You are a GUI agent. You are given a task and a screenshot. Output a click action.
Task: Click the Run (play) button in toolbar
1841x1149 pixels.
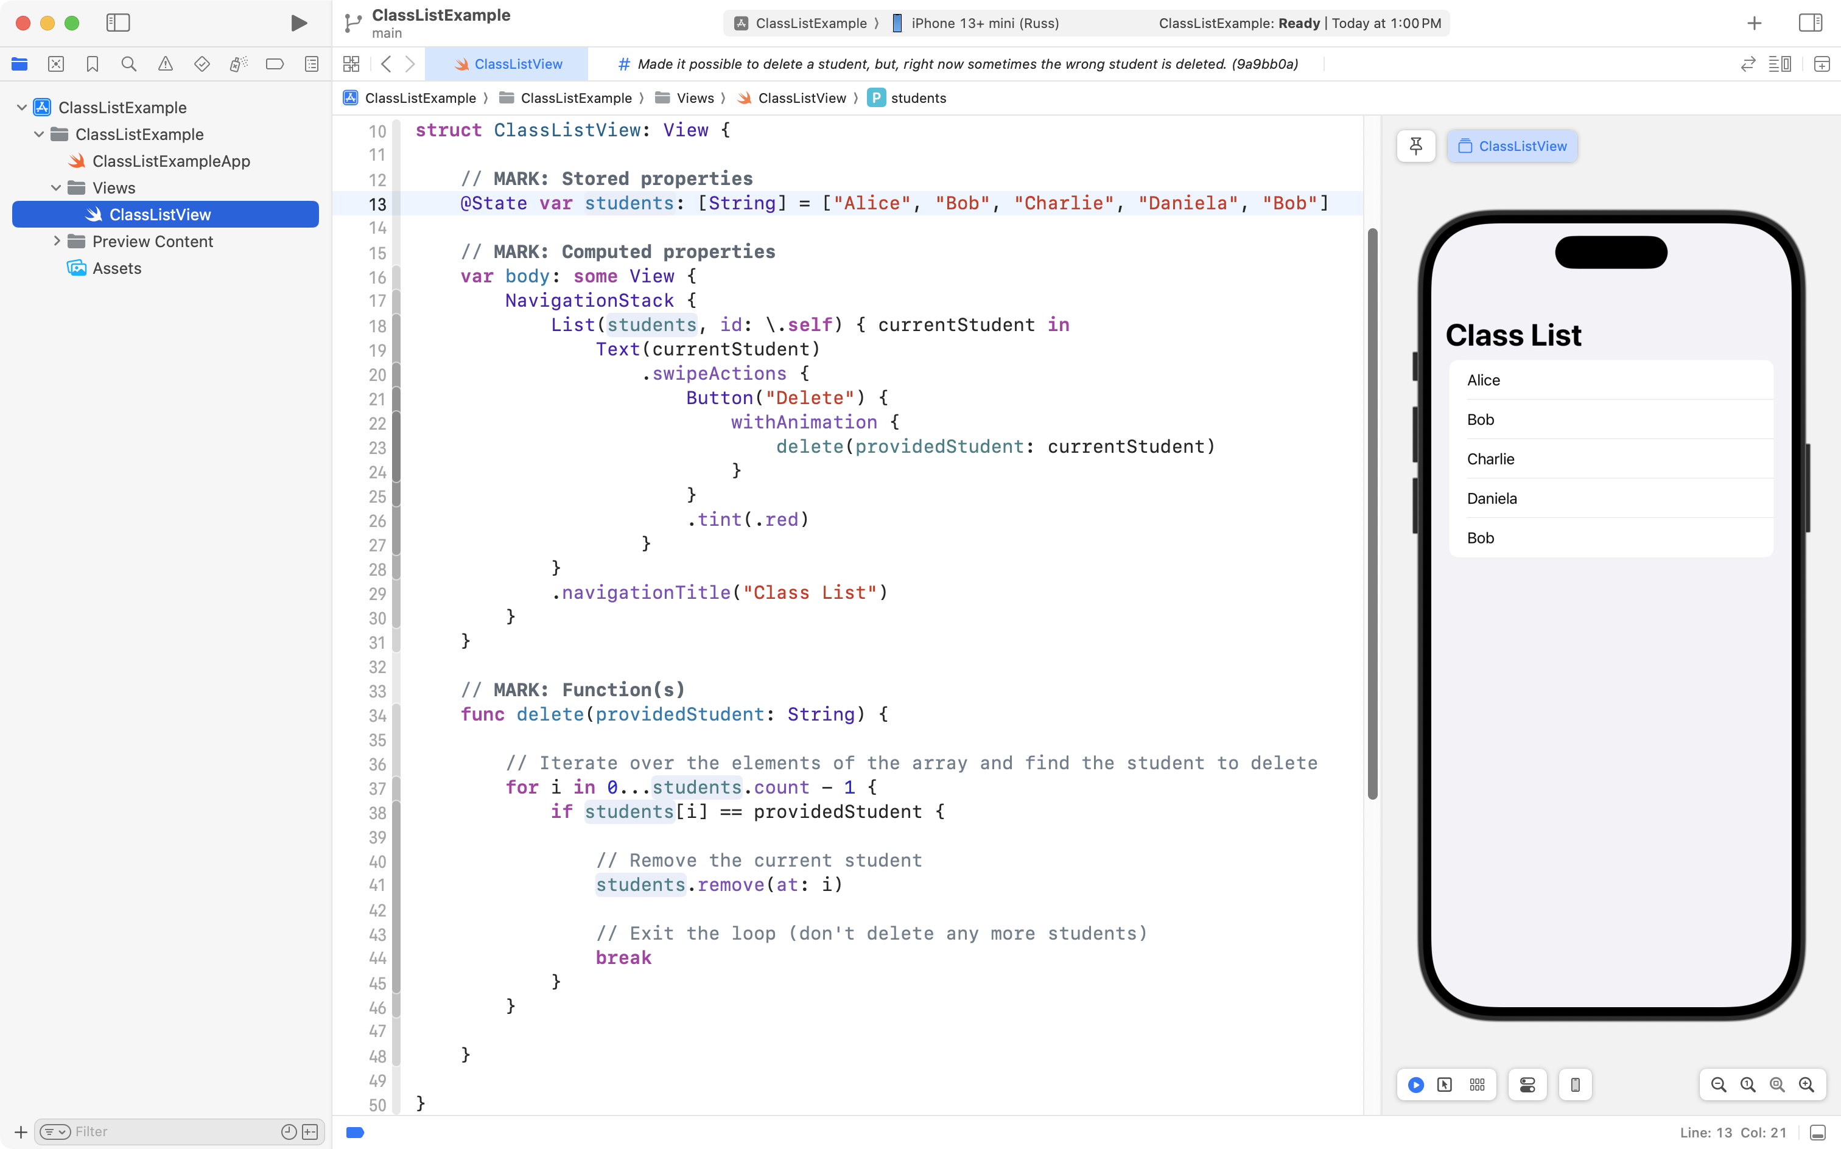pos(299,23)
